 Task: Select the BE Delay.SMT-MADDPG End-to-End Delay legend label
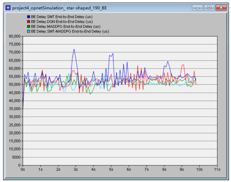click(x=70, y=31)
